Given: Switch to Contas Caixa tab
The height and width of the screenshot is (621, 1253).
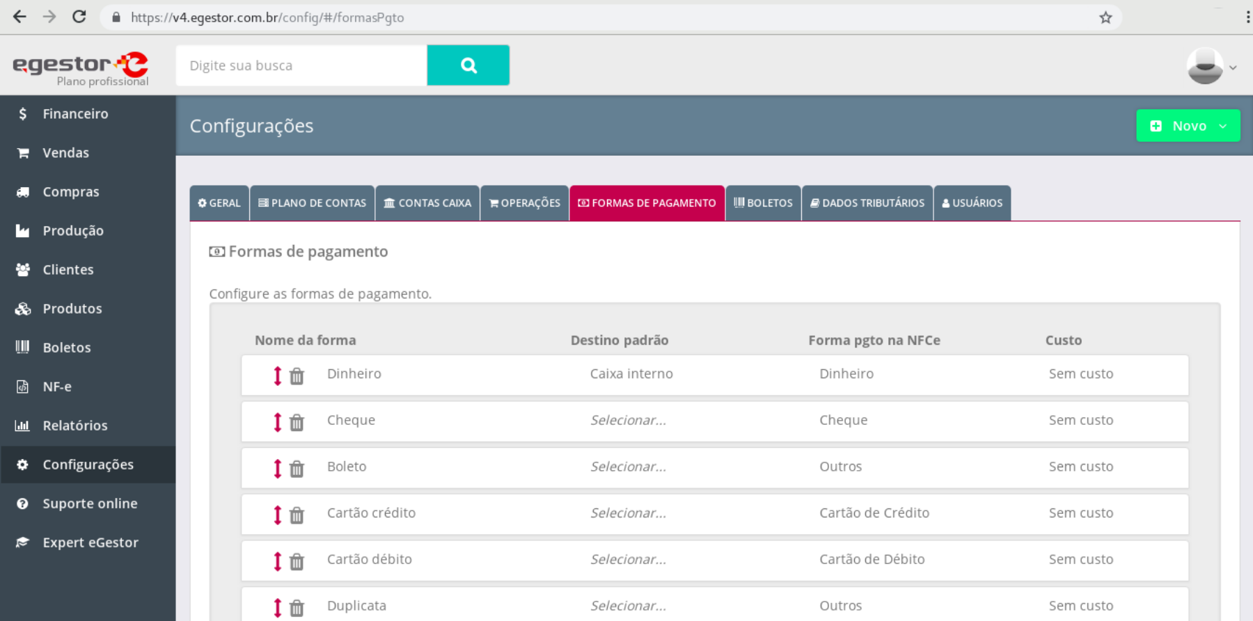Looking at the screenshot, I should coord(427,203).
